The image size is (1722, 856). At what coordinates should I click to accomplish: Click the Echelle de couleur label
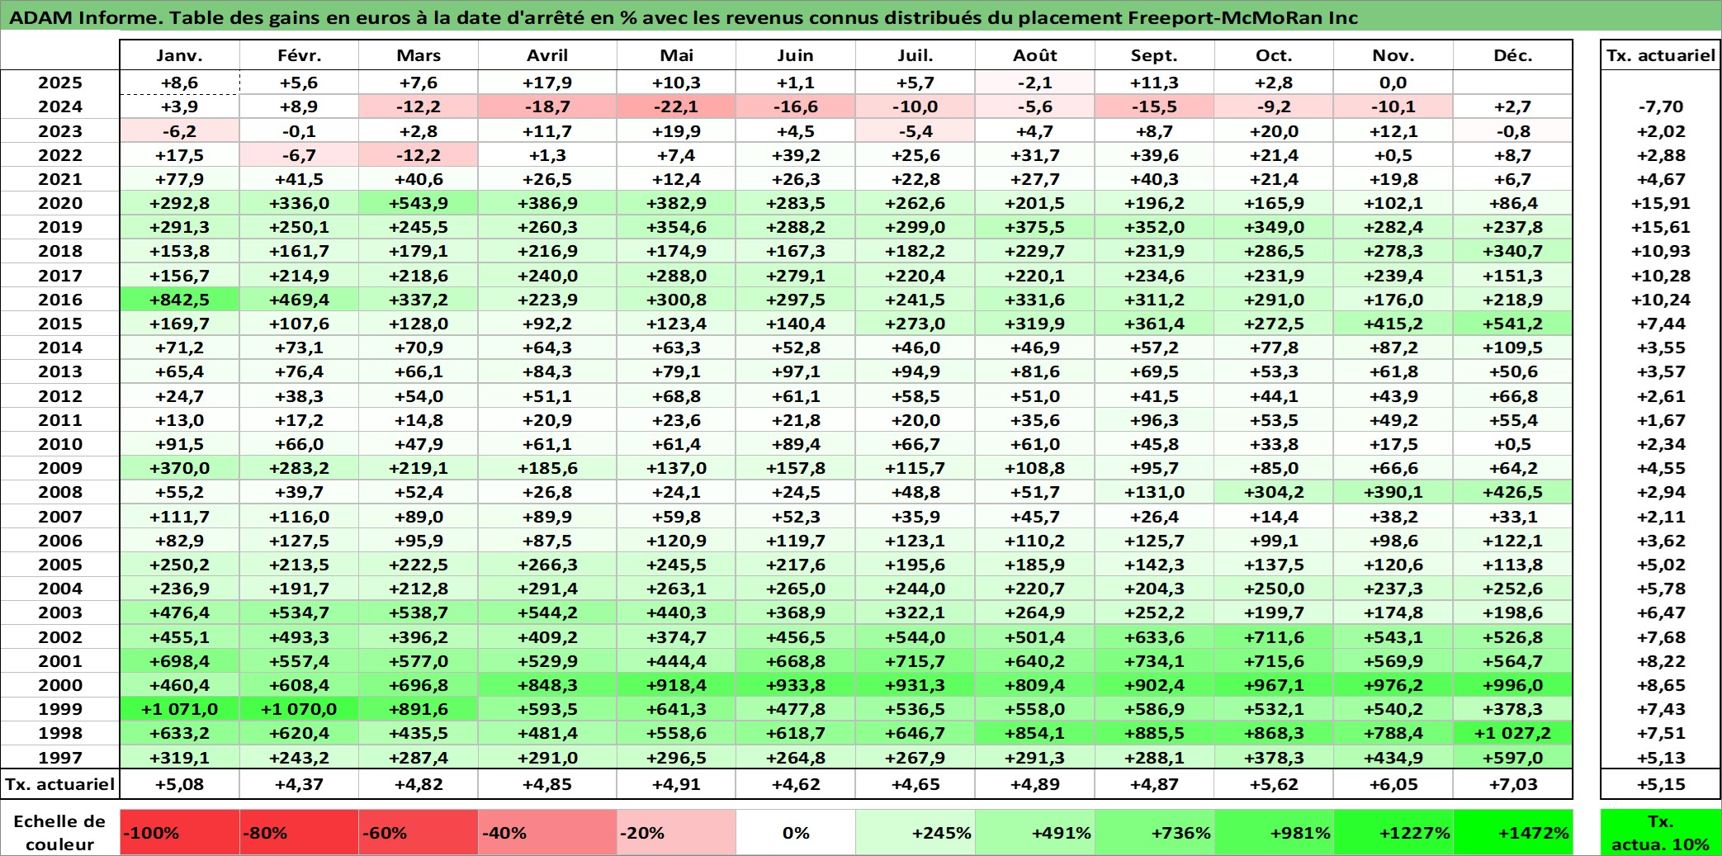tap(60, 832)
